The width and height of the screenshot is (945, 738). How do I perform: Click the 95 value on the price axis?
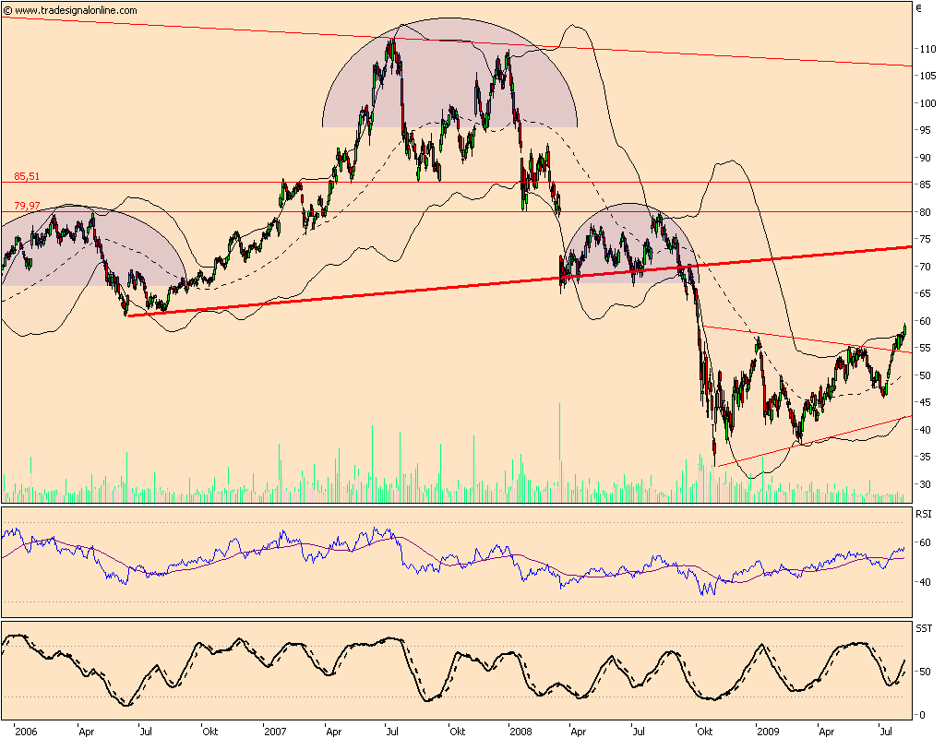(925, 130)
